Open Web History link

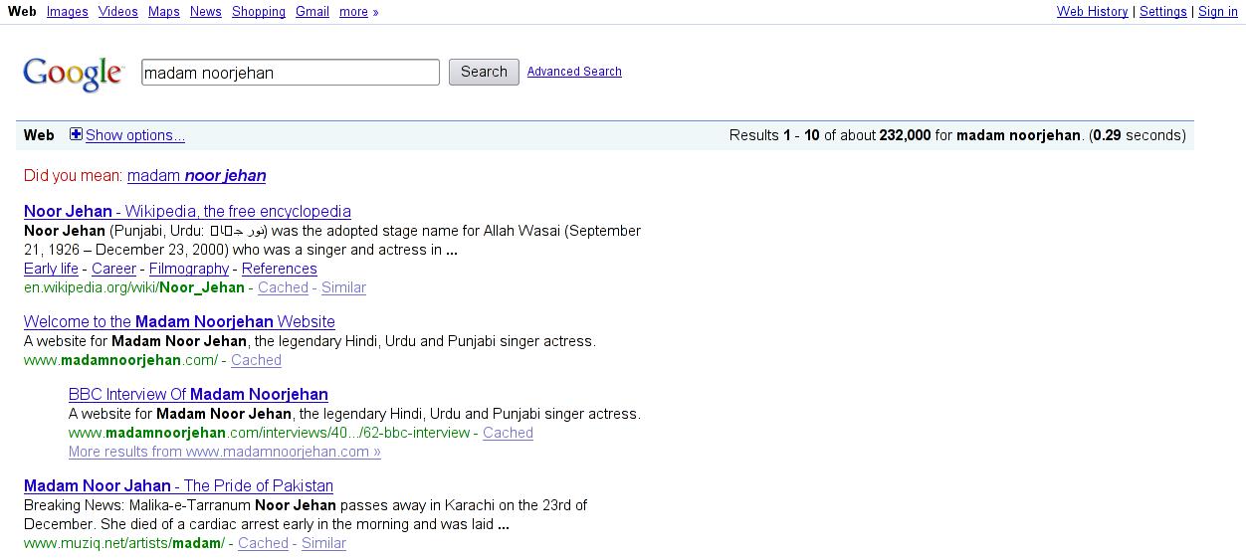pyautogui.click(x=1093, y=12)
